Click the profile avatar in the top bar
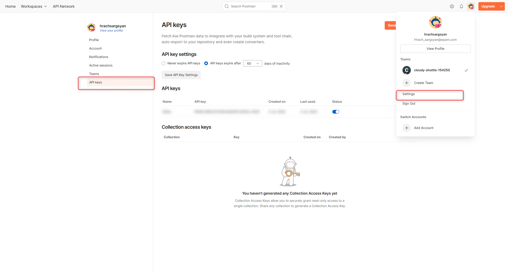Screen dimensions: 508x273 pyautogui.click(x=471, y=6)
